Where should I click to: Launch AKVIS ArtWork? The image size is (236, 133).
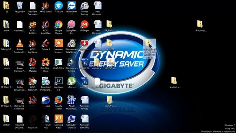[33, 24]
